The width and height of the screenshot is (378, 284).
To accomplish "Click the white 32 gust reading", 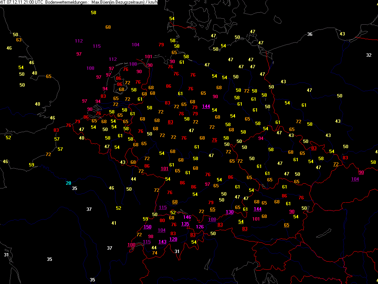I will pos(369,55).
